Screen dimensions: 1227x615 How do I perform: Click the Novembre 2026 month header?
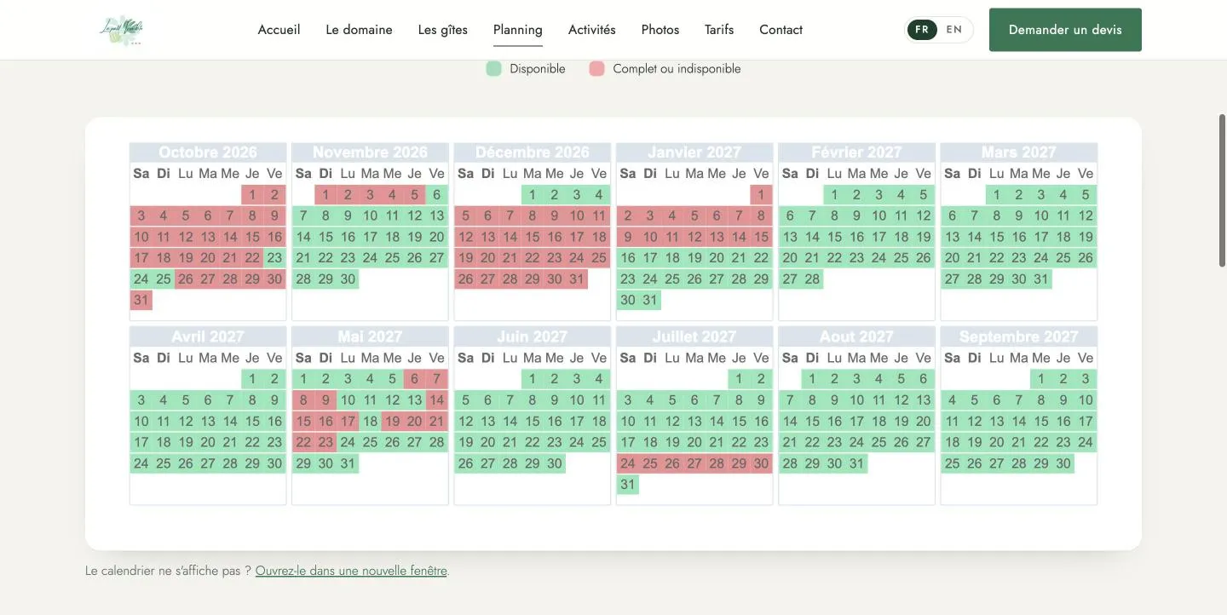coord(370,152)
